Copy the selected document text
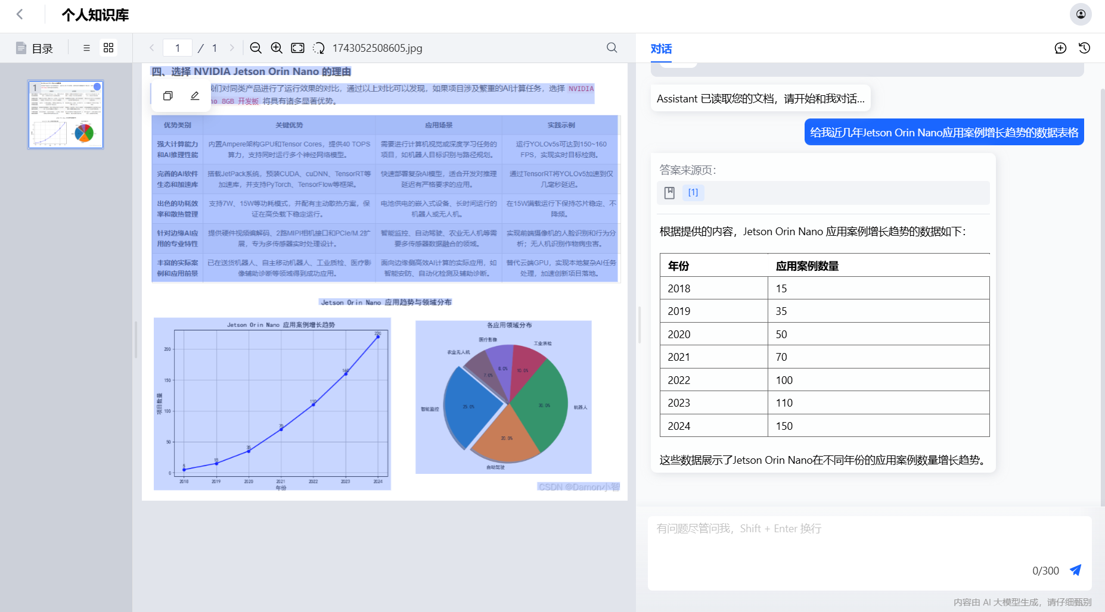The image size is (1105, 612). pyautogui.click(x=168, y=96)
